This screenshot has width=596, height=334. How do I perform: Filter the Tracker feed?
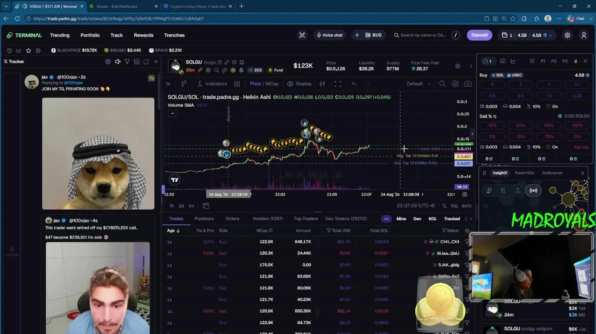click(x=127, y=62)
